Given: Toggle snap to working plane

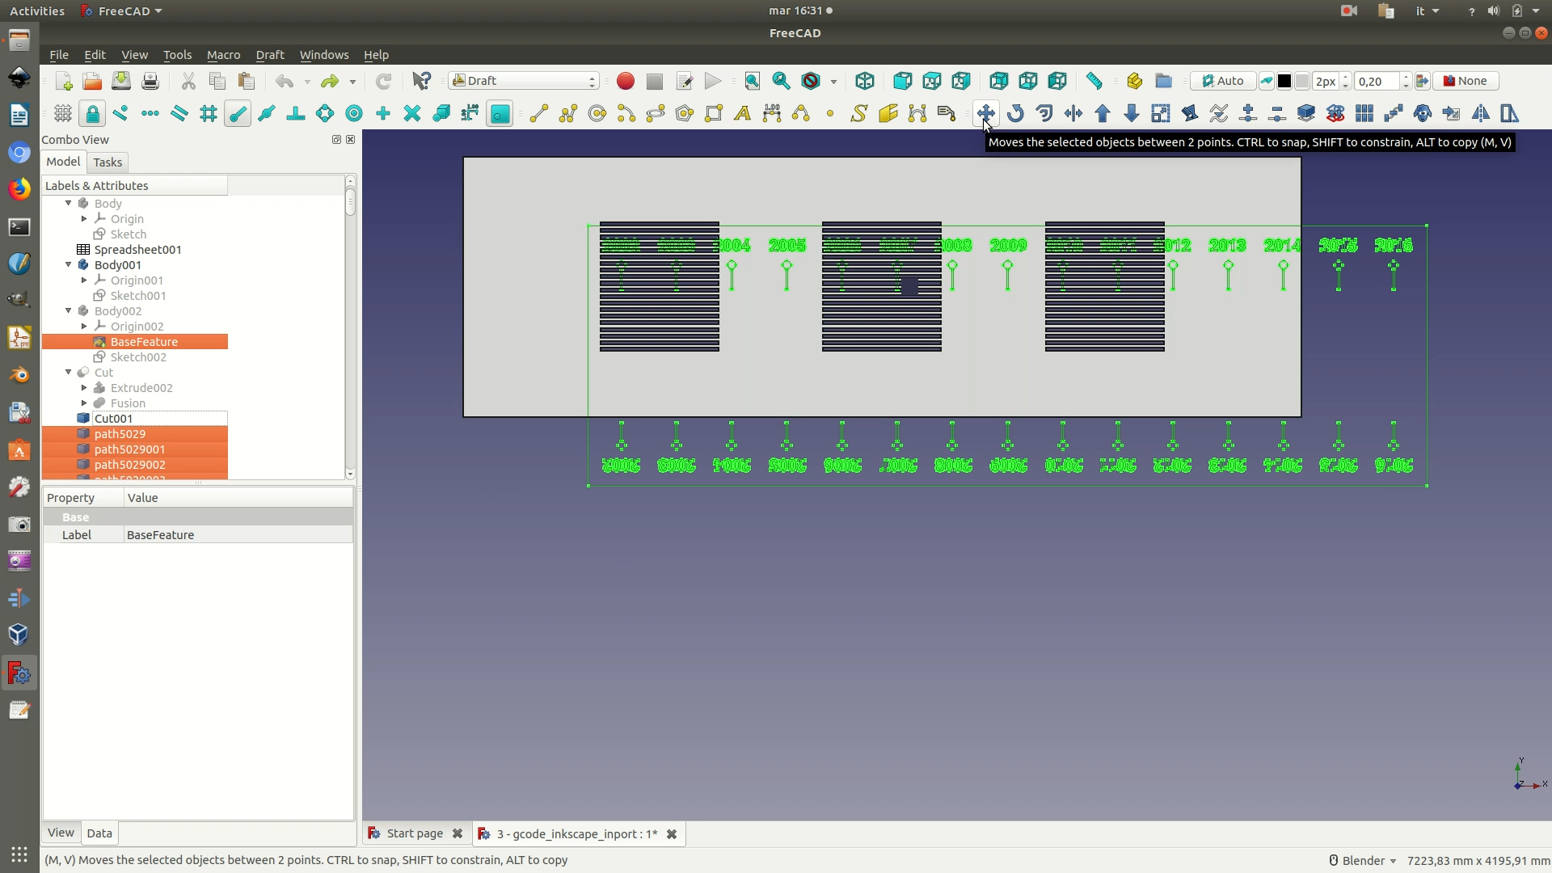Looking at the screenshot, I should [x=500, y=114].
